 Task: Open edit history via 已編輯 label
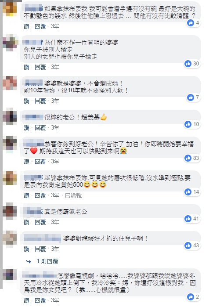(73, 195)
